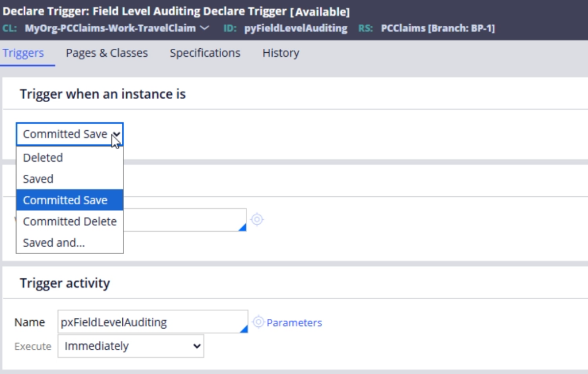View the History tab

tap(280, 53)
